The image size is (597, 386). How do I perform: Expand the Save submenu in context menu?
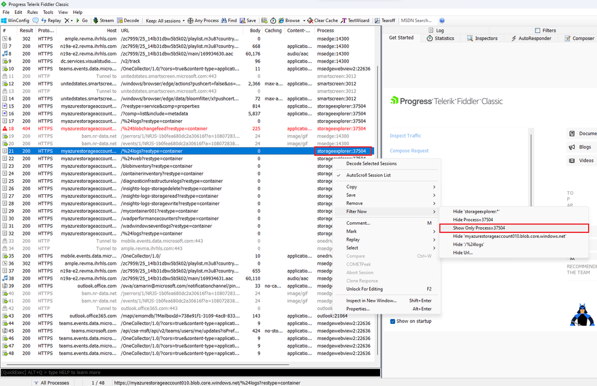coord(387,195)
